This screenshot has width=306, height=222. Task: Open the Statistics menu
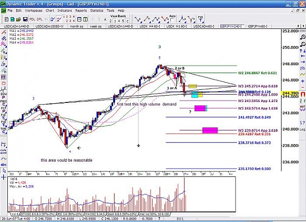click(97, 11)
